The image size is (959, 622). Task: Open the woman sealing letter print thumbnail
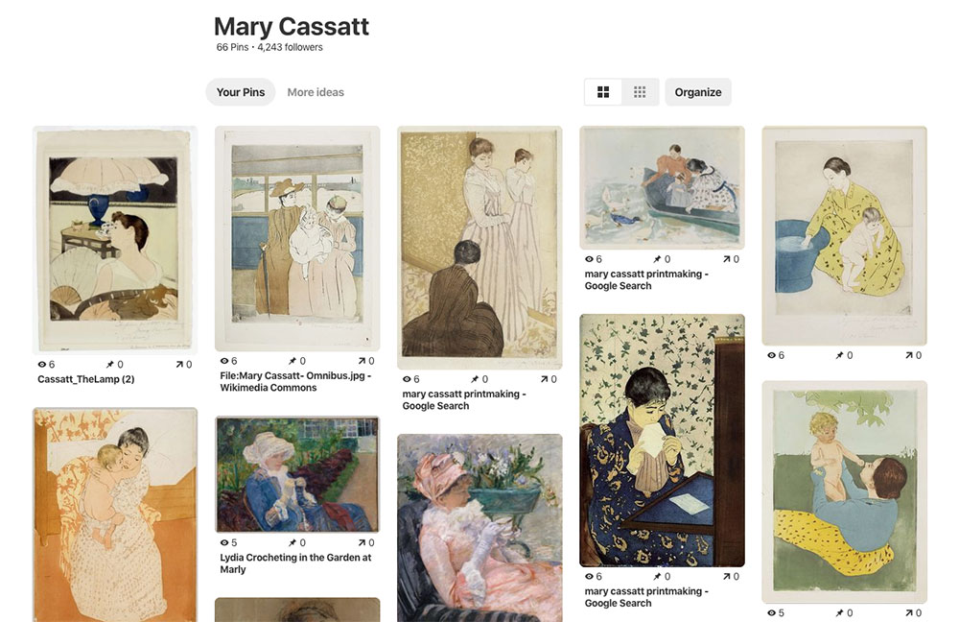(662, 440)
